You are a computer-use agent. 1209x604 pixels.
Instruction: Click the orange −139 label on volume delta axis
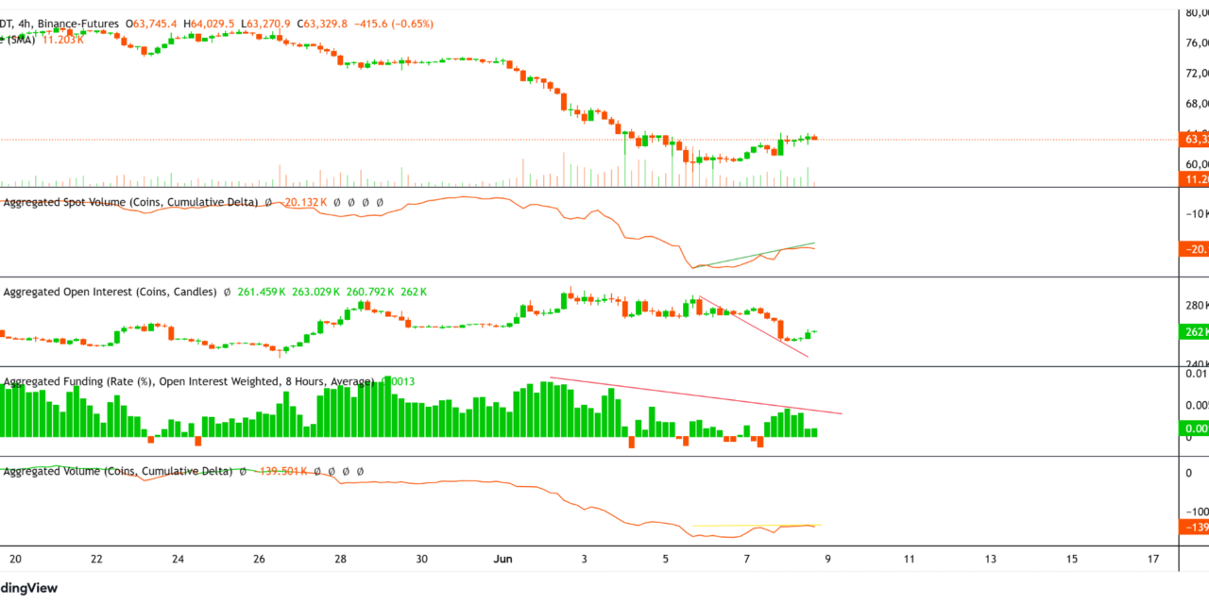[1195, 527]
